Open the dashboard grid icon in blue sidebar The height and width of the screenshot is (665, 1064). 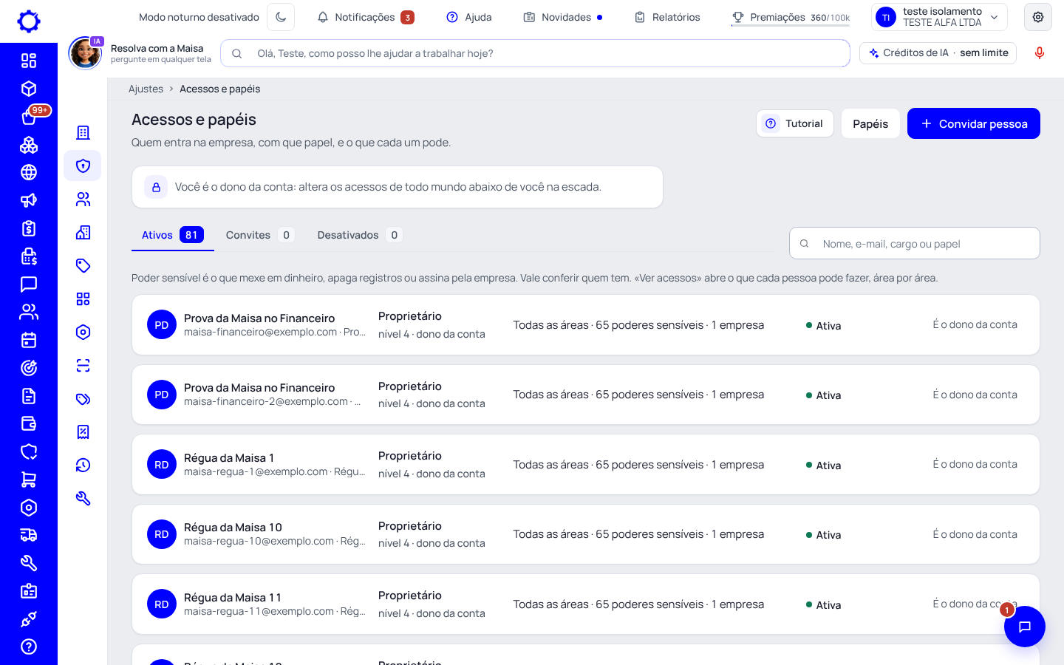pyautogui.click(x=29, y=61)
